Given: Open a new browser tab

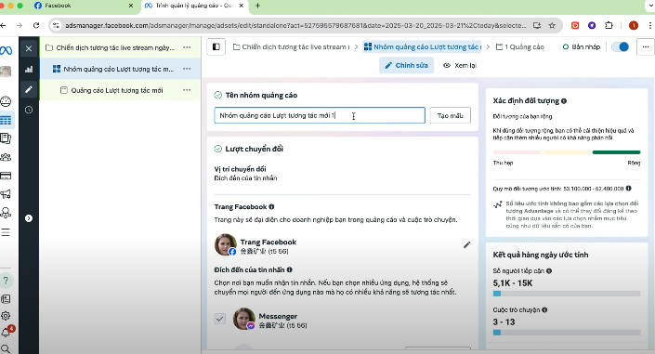Looking at the screenshot, I should point(257,6).
